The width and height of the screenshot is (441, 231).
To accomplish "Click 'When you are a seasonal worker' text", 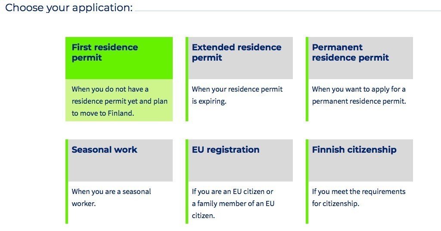I will (112, 197).
